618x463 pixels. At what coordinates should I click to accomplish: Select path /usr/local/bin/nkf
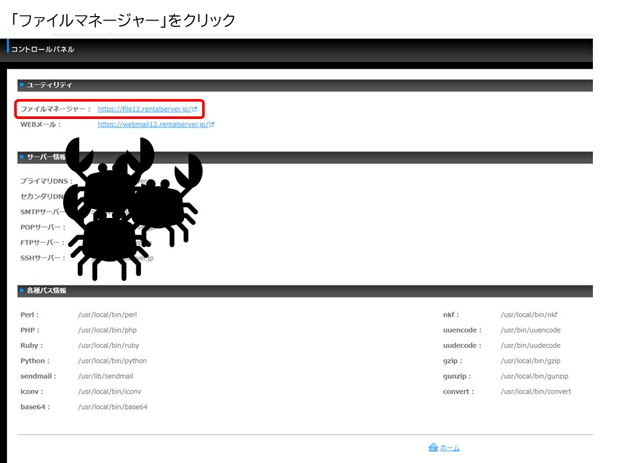[x=529, y=314]
